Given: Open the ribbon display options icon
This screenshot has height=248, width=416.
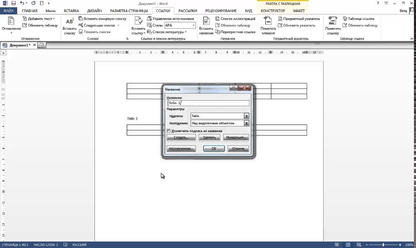Looking at the screenshot, I should [x=387, y=3].
